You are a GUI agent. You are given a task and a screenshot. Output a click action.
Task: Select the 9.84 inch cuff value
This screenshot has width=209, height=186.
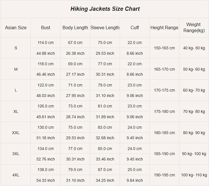coord(135,180)
